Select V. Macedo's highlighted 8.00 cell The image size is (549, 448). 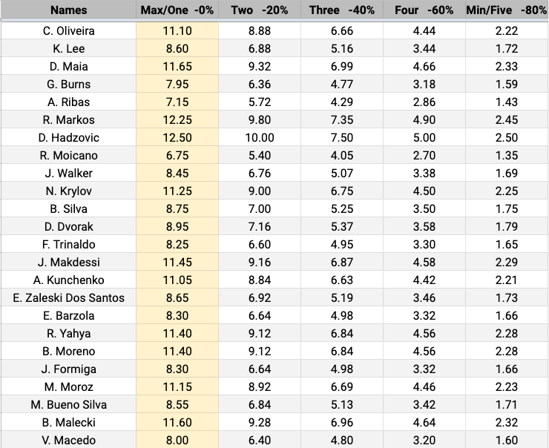click(x=177, y=440)
